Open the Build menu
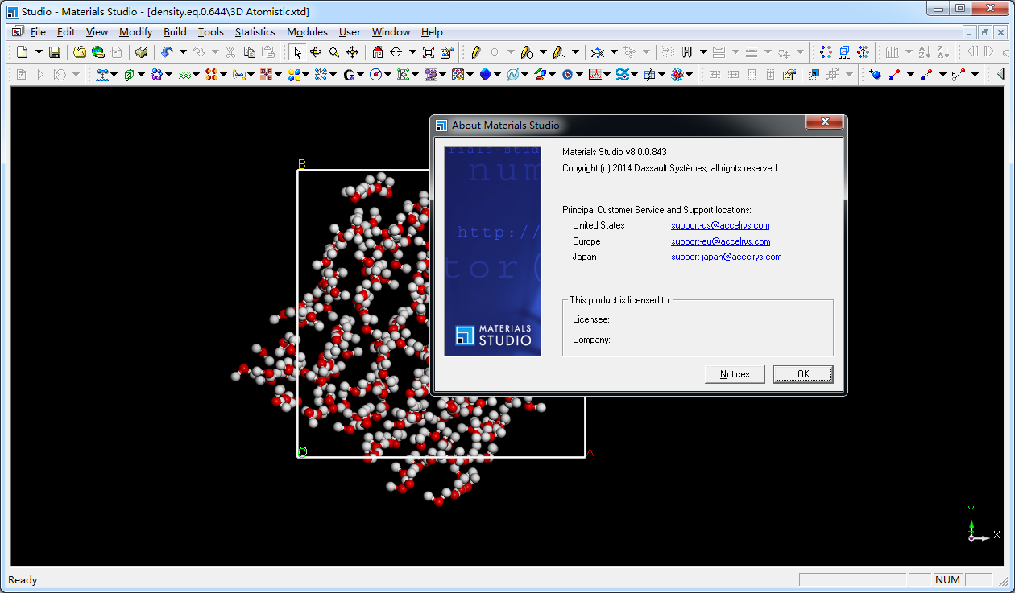The image size is (1015, 593). [x=175, y=32]
